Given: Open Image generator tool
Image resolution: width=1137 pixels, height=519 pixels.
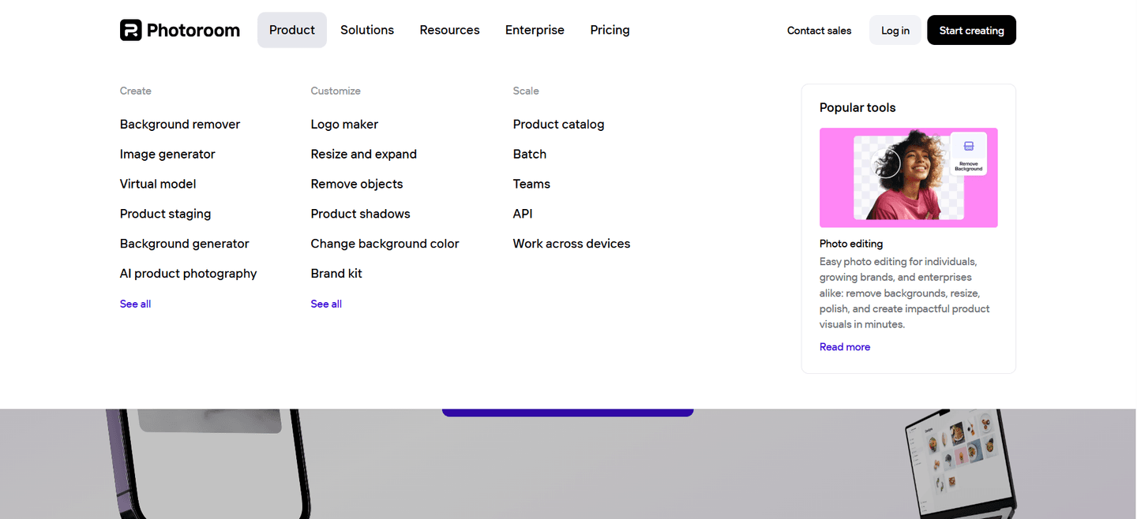Looking at the screenshot, I should click(167, 155).
